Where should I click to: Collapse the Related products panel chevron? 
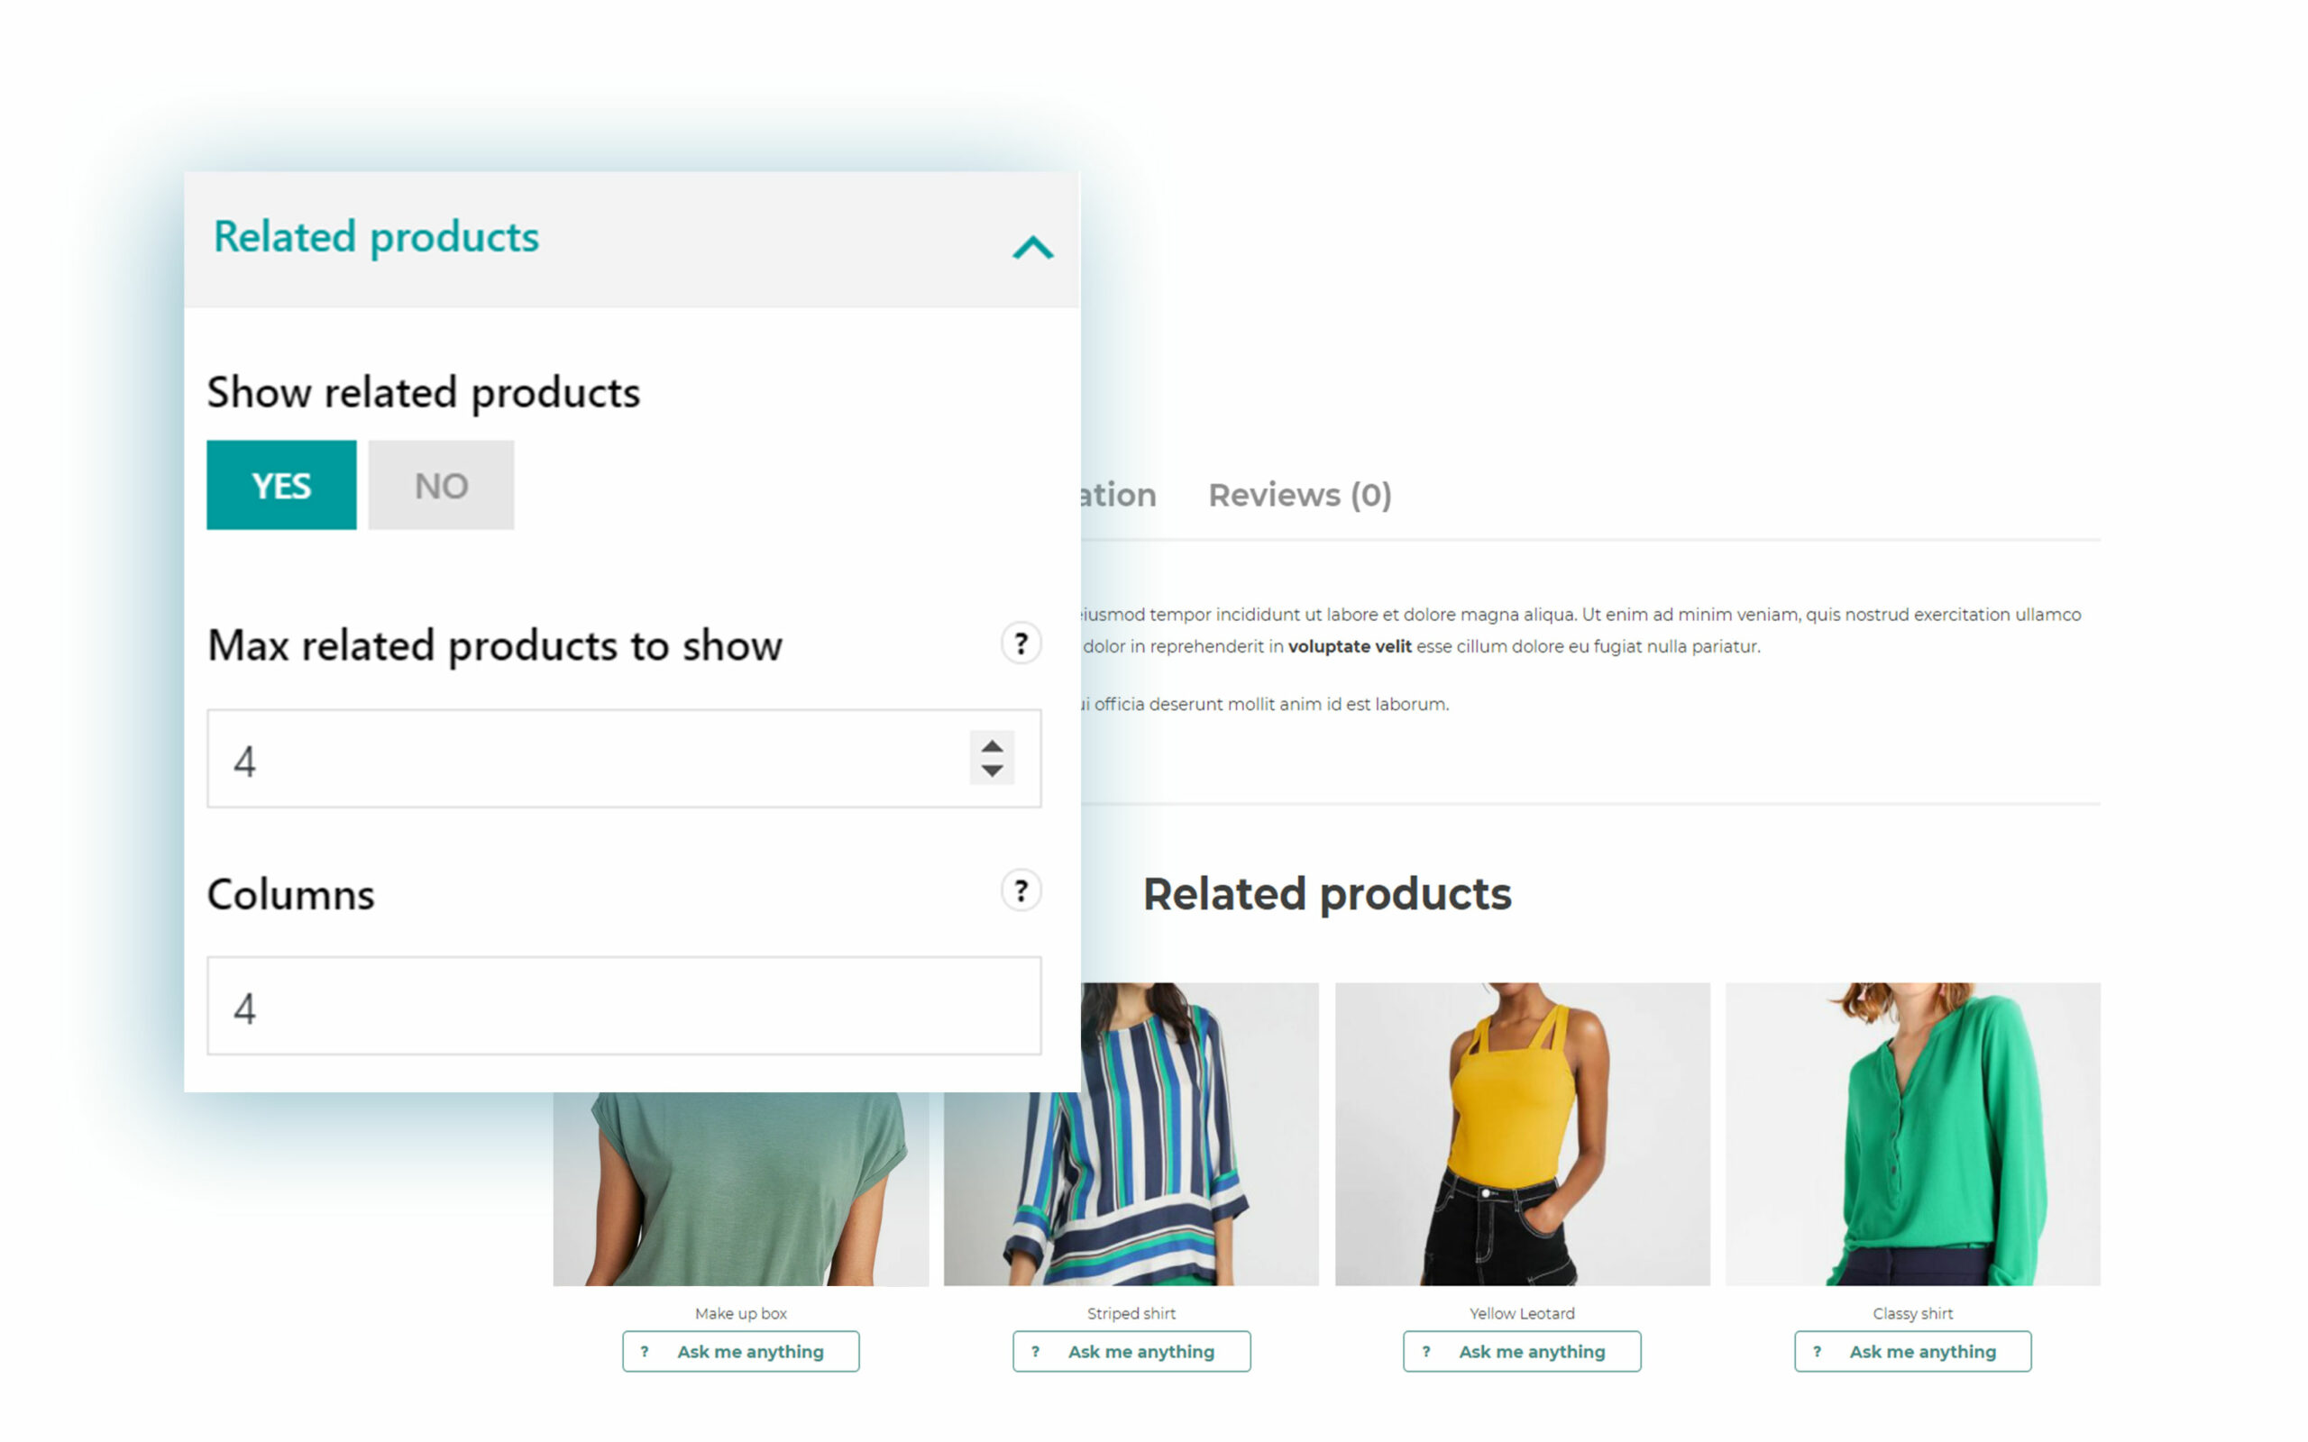(1032, 248)
